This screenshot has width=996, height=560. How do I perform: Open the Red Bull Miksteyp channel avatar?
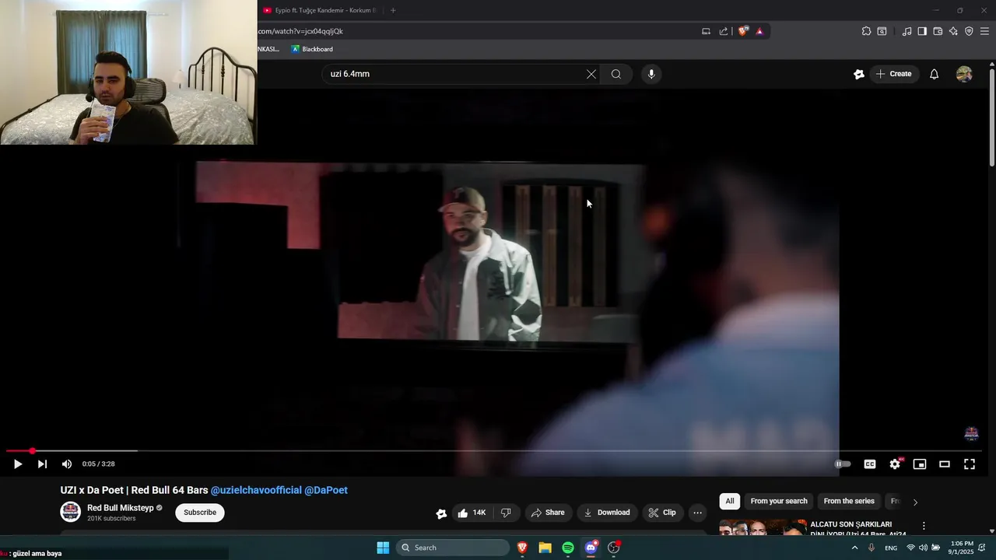[71, 512]
